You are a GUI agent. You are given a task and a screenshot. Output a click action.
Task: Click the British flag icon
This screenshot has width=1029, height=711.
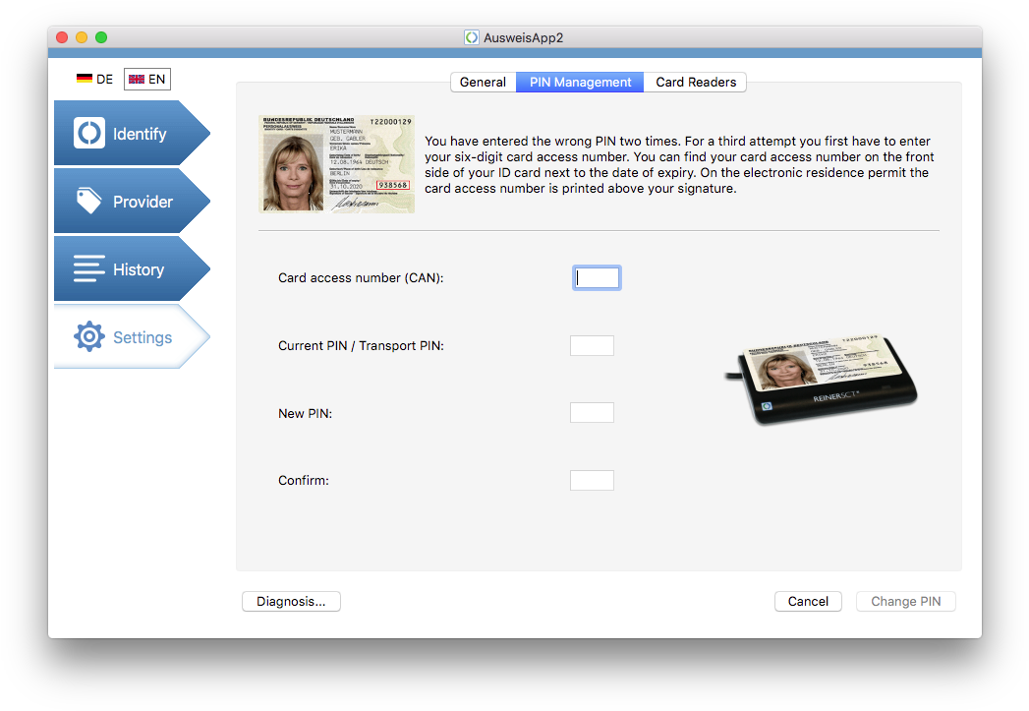coord(134,78)
